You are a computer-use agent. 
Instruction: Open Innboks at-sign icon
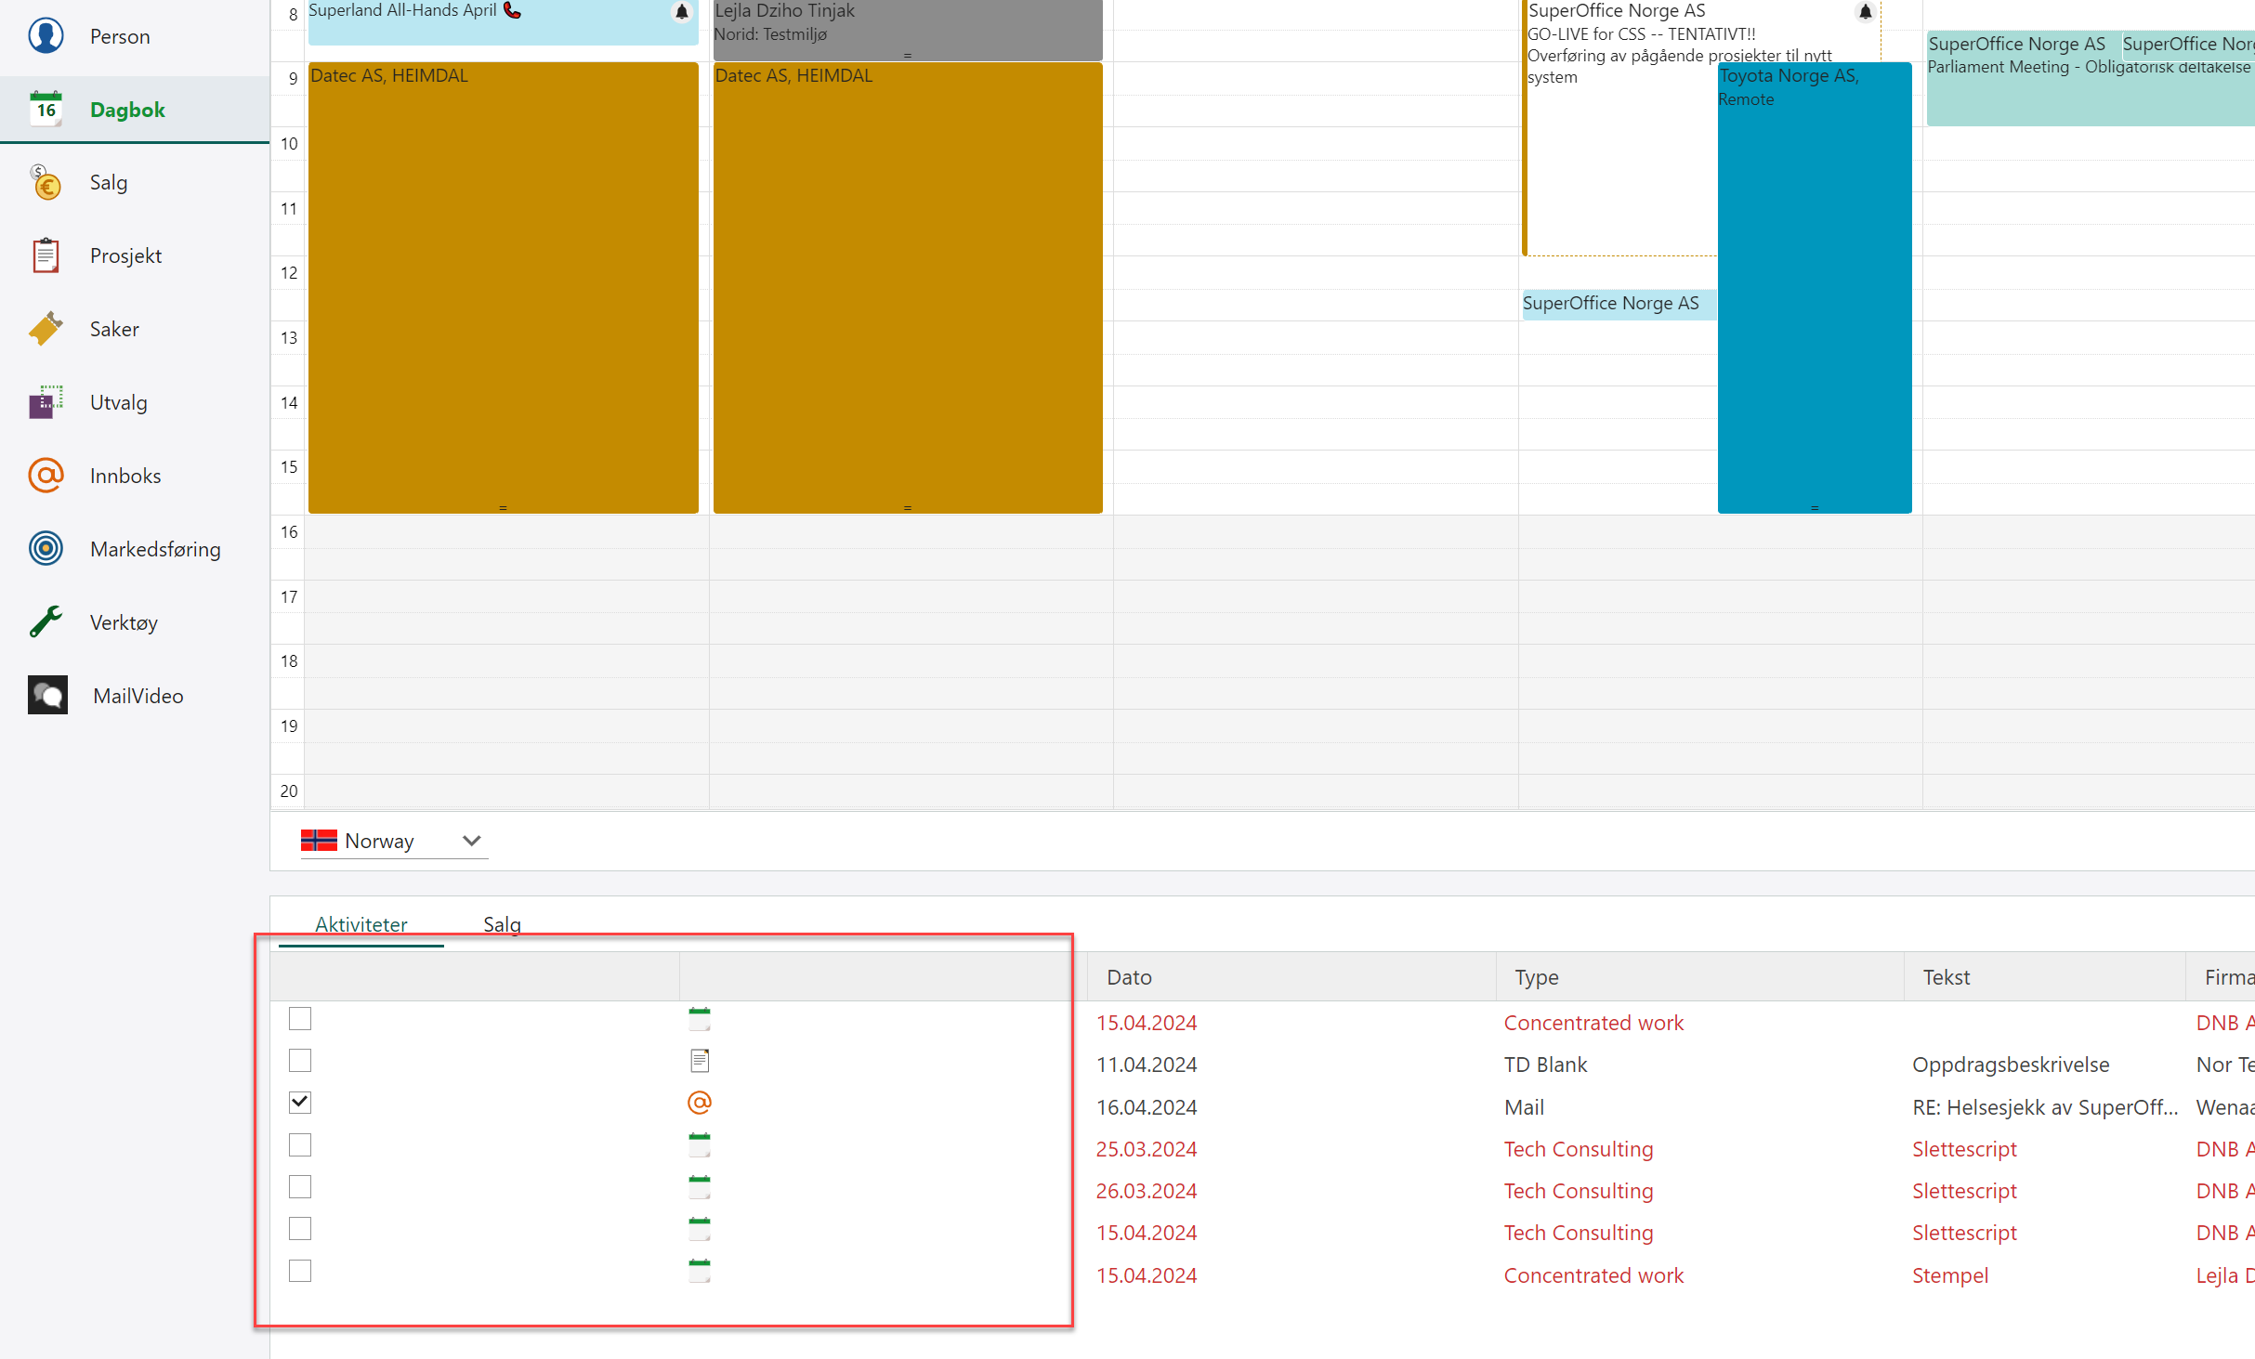click(x=46, y=476)
